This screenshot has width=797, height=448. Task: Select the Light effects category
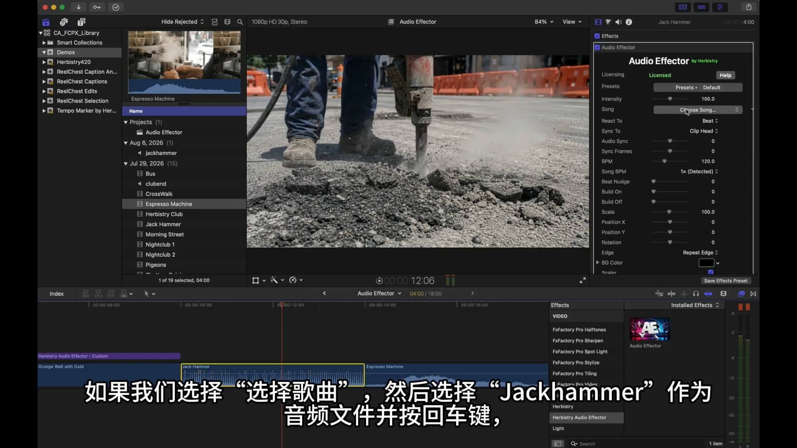coord(558,429)
